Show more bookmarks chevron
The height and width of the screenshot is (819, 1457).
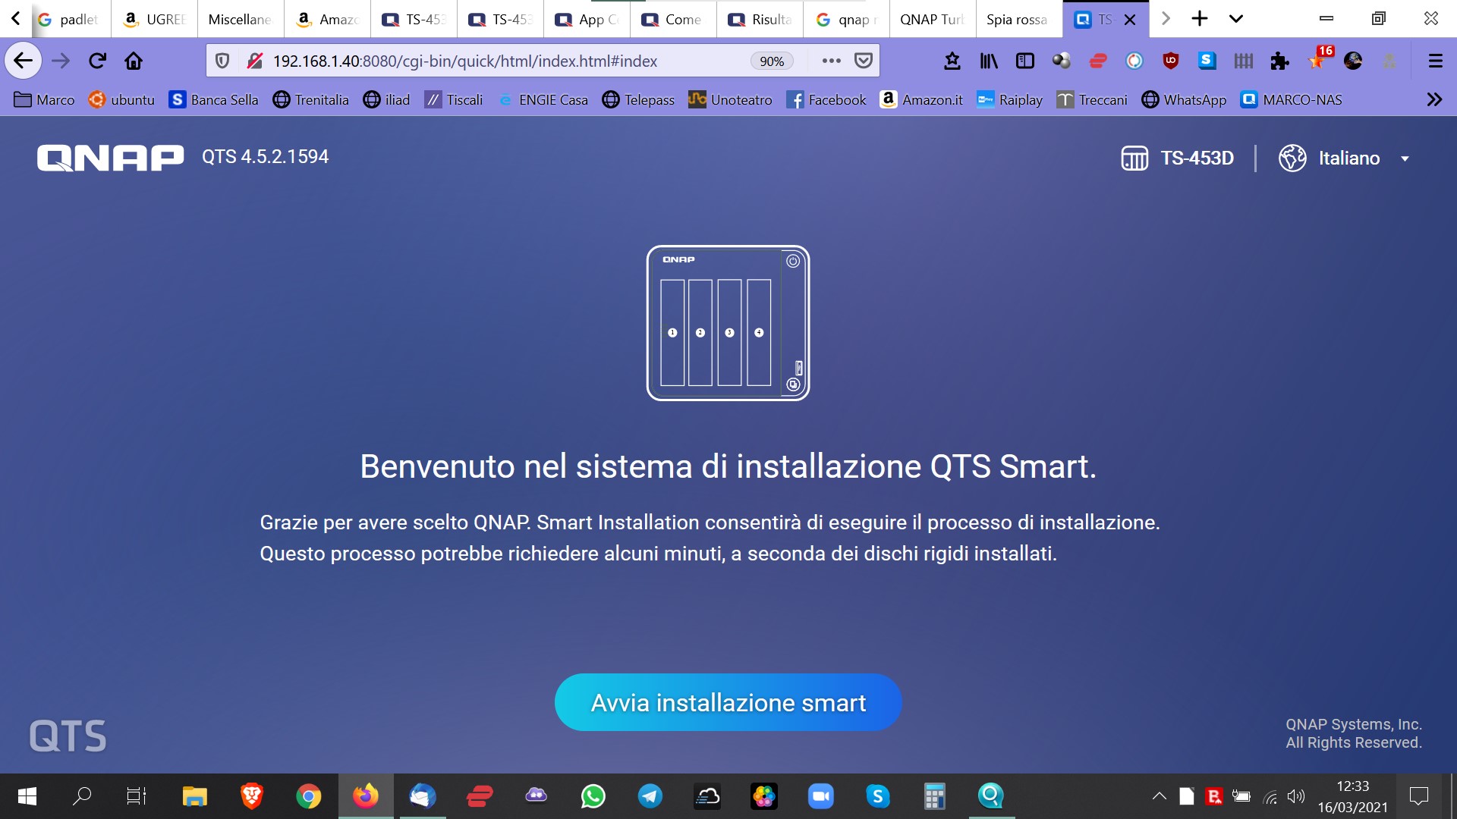click(1433, 99)
